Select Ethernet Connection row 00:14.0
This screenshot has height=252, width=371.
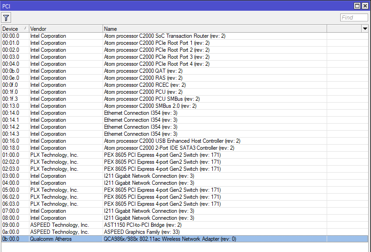(x=184, y=113)
